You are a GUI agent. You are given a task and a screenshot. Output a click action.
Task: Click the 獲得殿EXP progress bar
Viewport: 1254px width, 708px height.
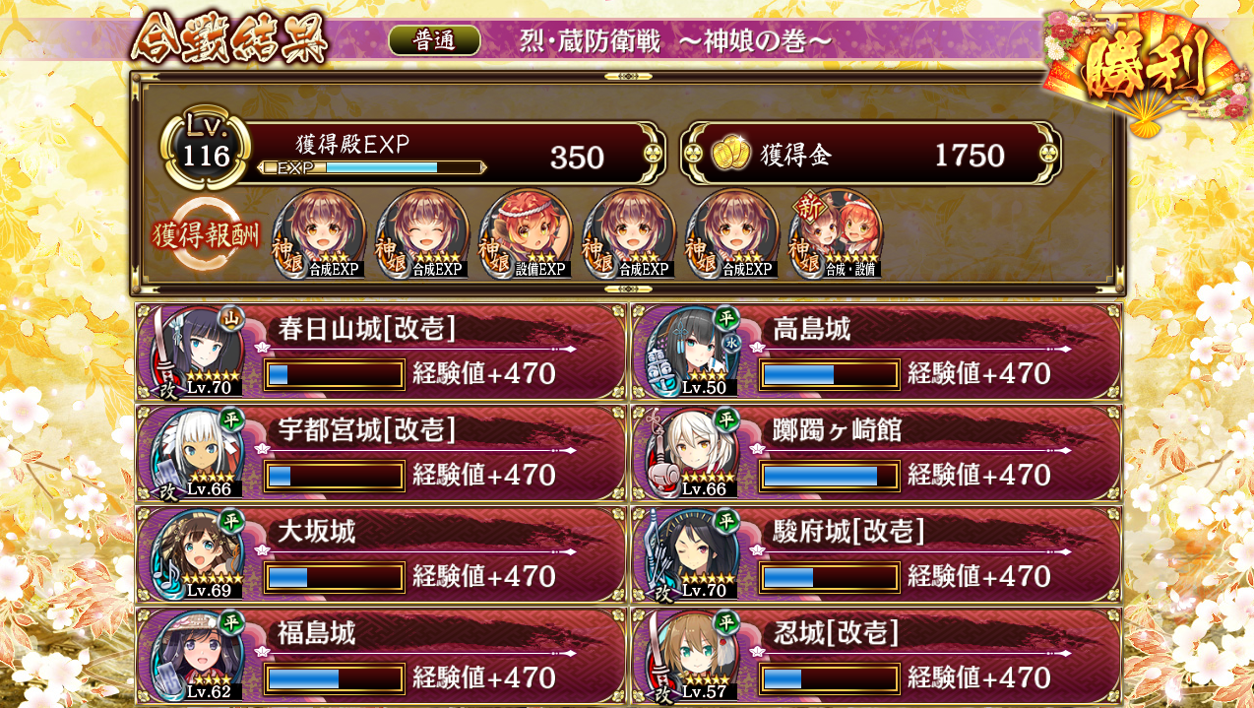pyautogui.click(x=372, y=168)
